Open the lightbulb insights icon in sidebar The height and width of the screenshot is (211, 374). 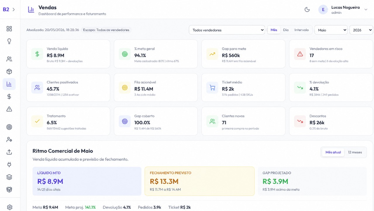(x=9, y=41)
